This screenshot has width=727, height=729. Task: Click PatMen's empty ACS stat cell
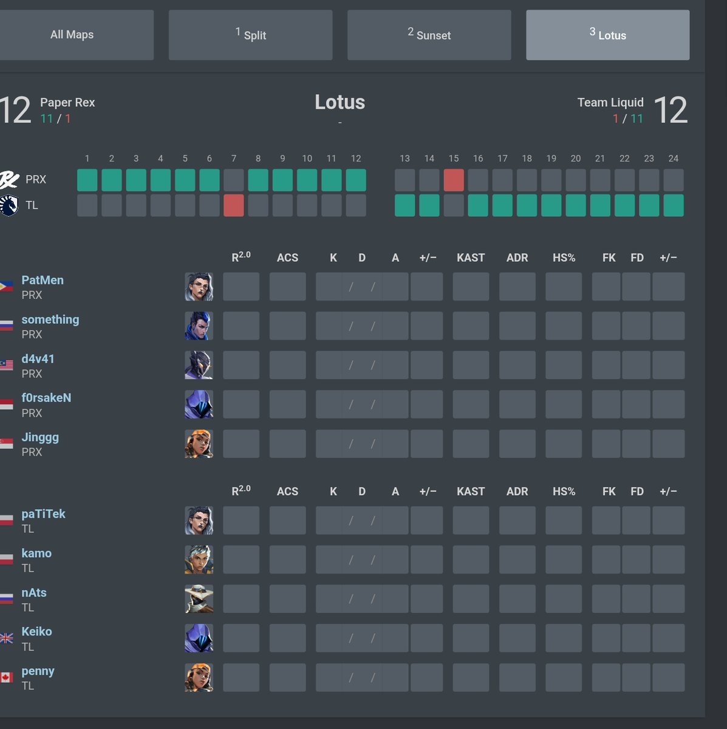pos(287,287)
